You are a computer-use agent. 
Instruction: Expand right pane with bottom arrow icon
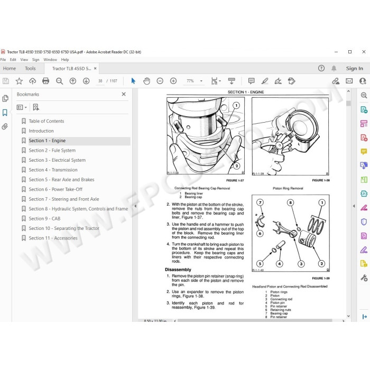[x=364, y=317]
